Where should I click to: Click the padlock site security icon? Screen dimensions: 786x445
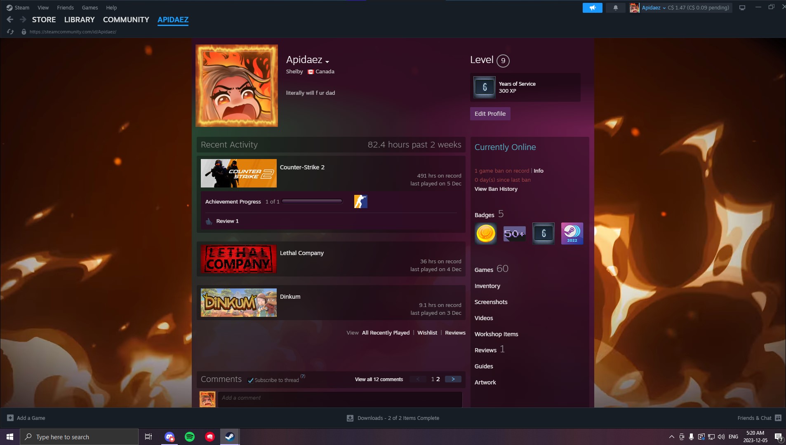(x=24, y=32)
